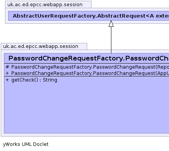Select the inheritance connector line between classes
The width and height of the screenshot is (169, 151).
click(111, 40)
